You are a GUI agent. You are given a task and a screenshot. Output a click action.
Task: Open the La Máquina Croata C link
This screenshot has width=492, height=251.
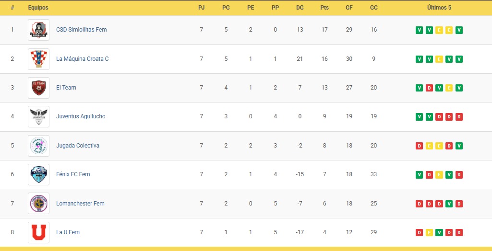point(82,59)
